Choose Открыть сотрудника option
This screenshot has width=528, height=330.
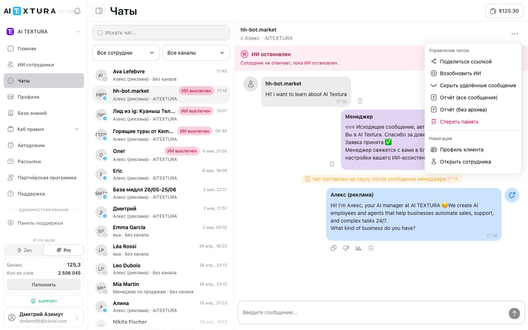click(473, 162)
